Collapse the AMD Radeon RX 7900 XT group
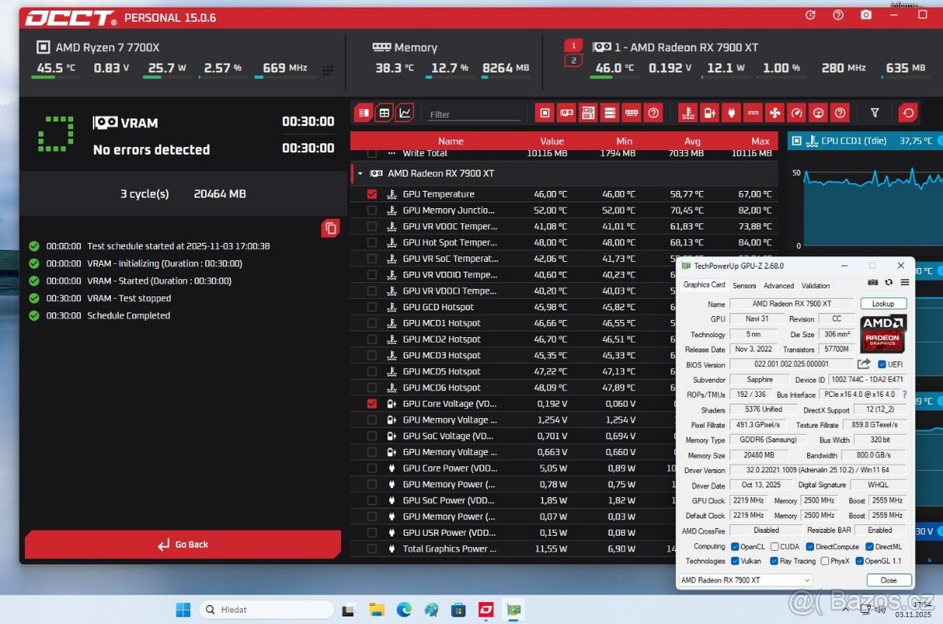 point(360,174)
